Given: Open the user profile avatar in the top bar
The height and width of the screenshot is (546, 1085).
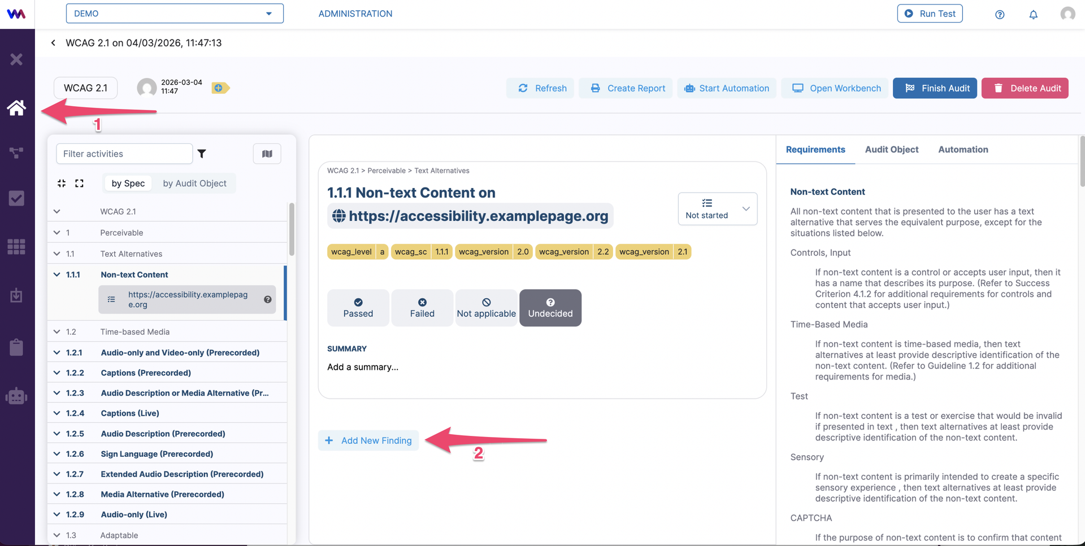Looking at the screenshot, I should click(x=1067, y=14).
